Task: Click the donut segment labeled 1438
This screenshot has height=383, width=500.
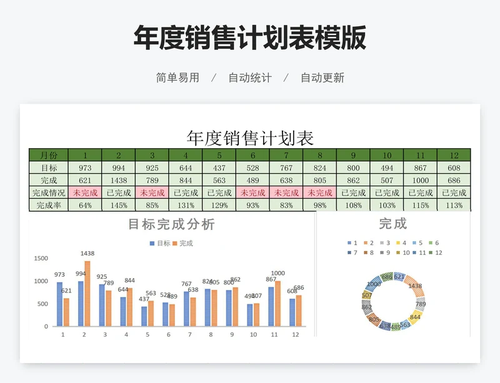Action: pyautogui.click(x=416, y=286)
